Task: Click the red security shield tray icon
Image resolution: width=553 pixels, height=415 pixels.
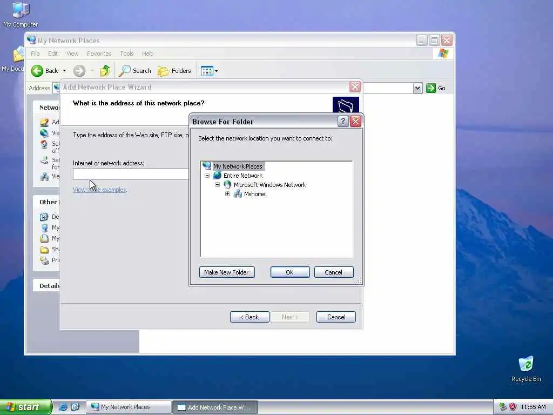Action: (513, 407)
